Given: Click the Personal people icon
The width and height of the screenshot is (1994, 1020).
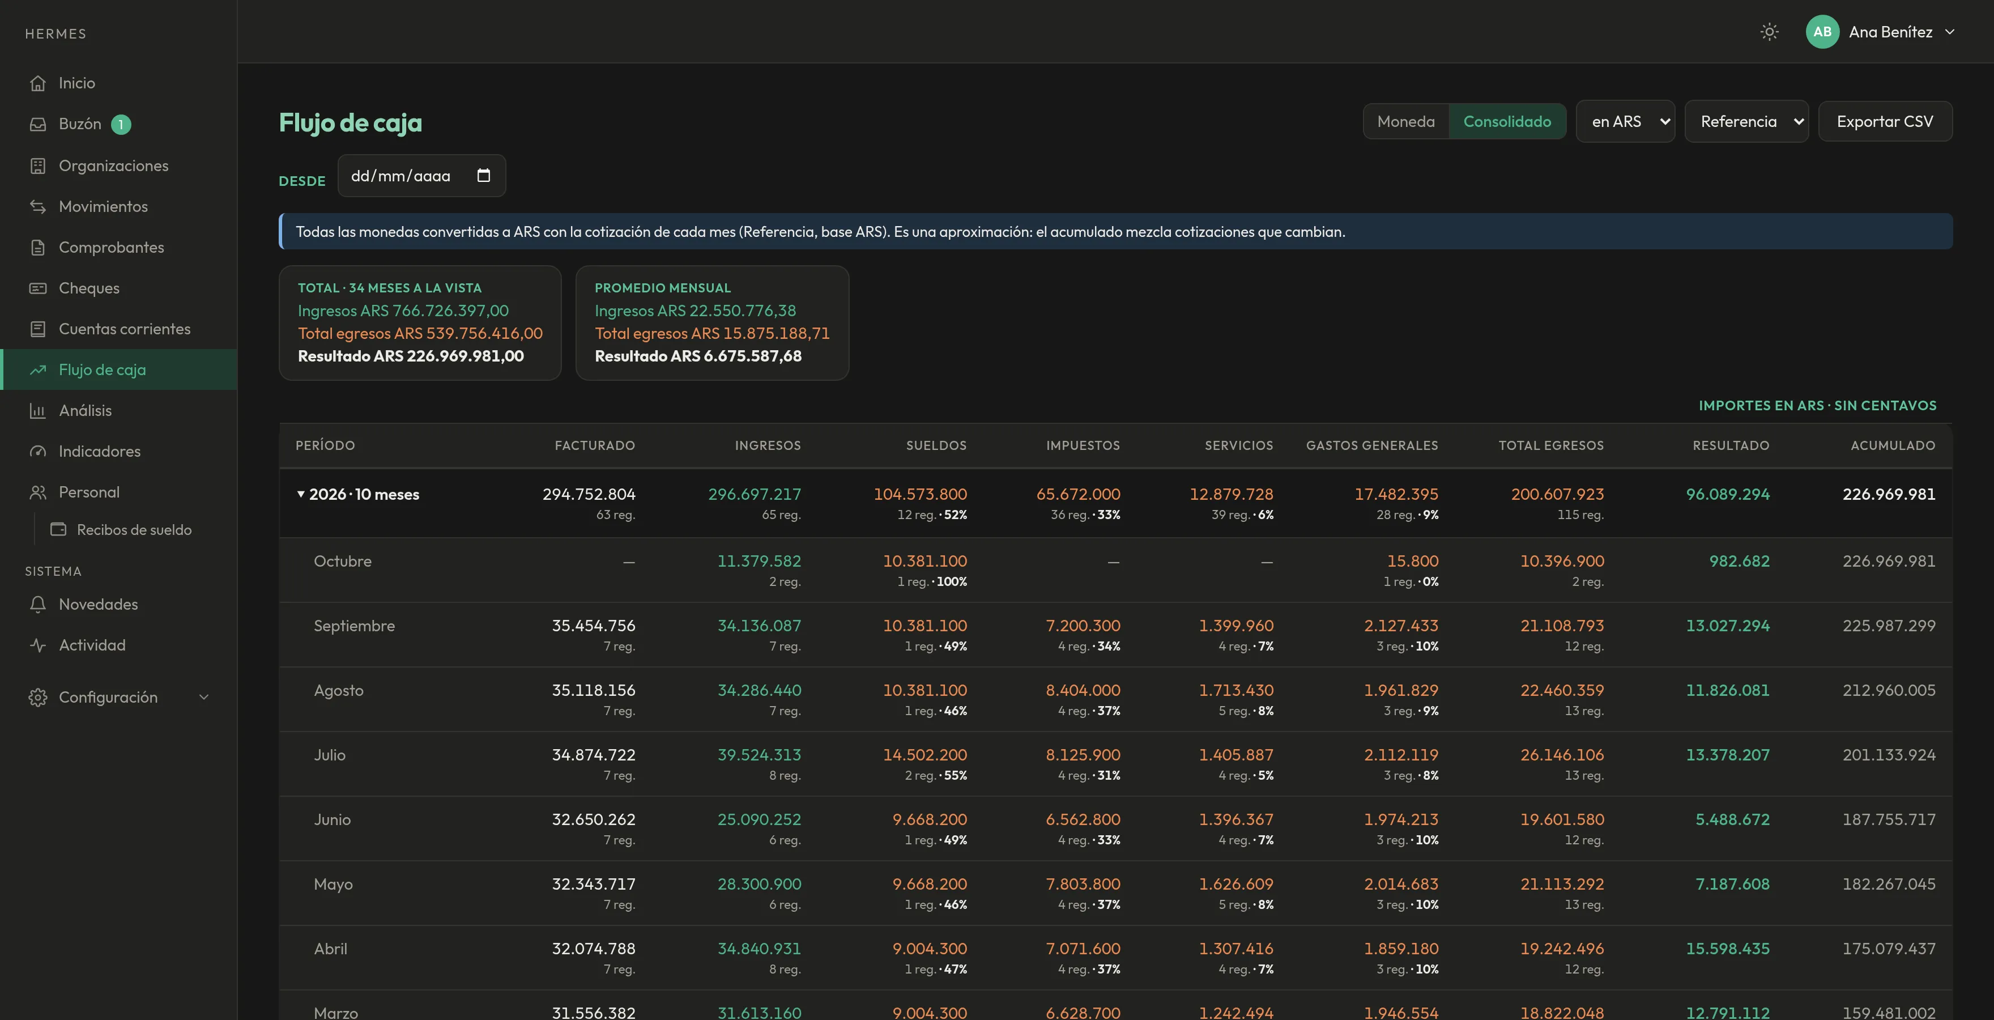Looking at the screenshot, I should (38, 492).
